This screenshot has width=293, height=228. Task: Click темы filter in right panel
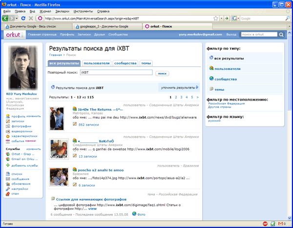pyautogui.click(x=219, y=89)
